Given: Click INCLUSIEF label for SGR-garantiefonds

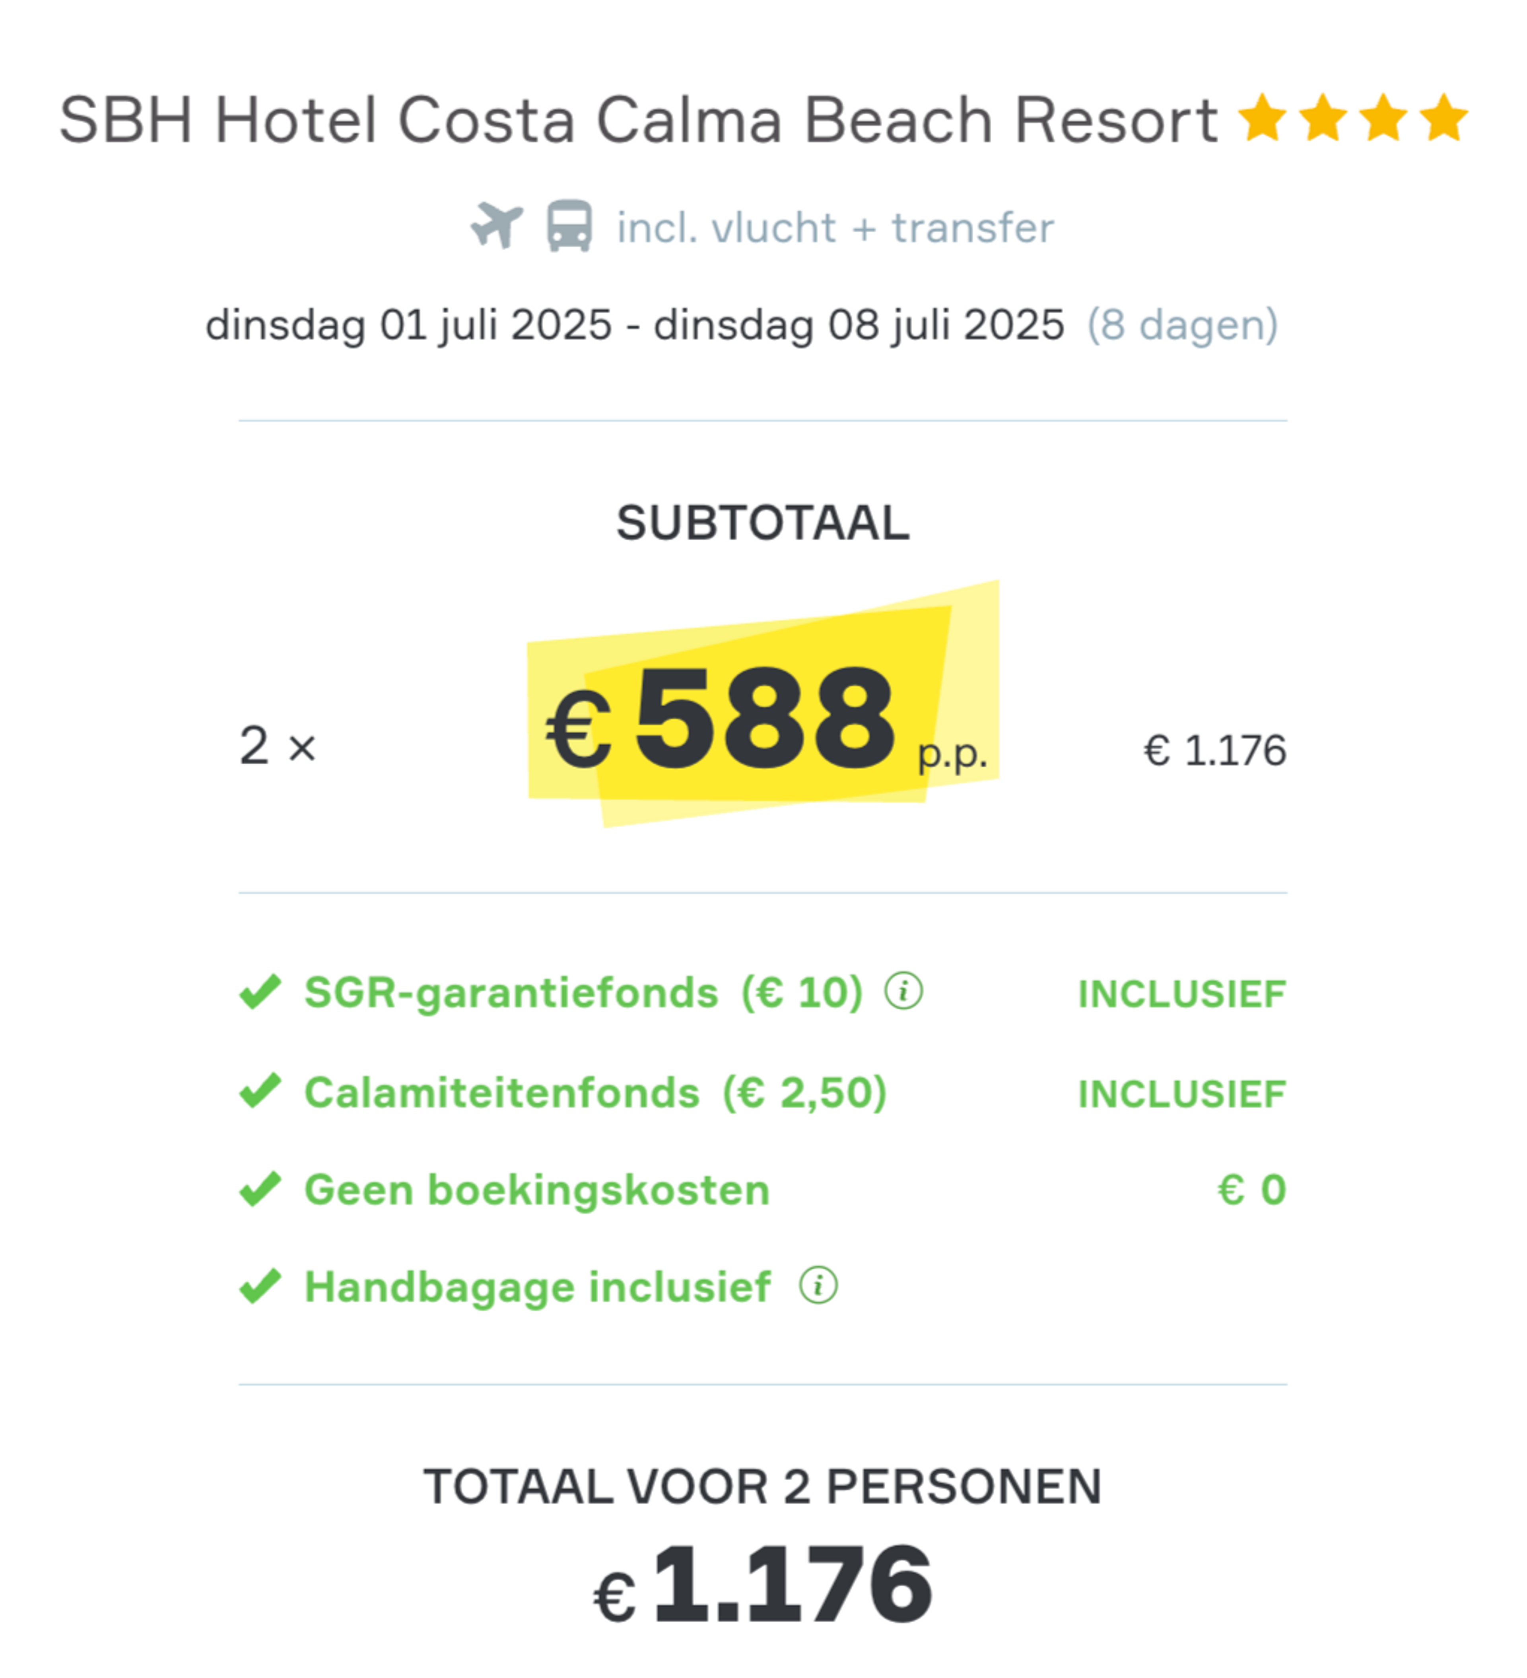Looking at the screenshot, I should point(1183,994).
